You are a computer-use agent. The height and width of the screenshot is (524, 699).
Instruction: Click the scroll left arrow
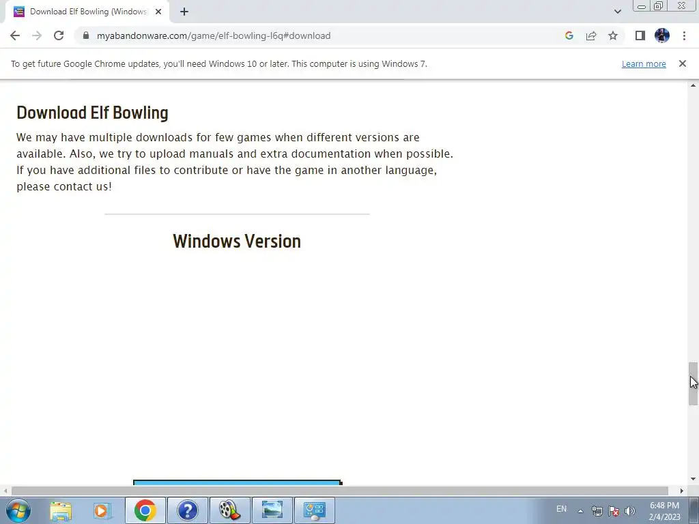tap(5, 491)
